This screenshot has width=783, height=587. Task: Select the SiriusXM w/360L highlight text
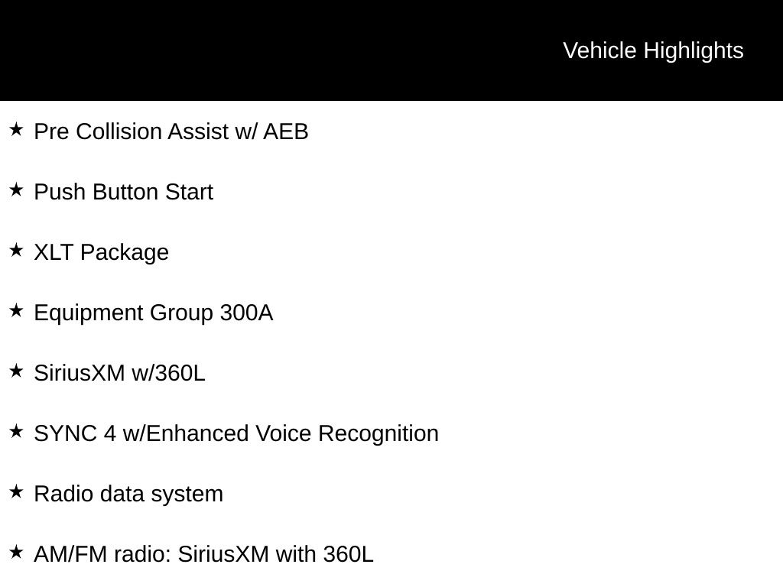119,373
